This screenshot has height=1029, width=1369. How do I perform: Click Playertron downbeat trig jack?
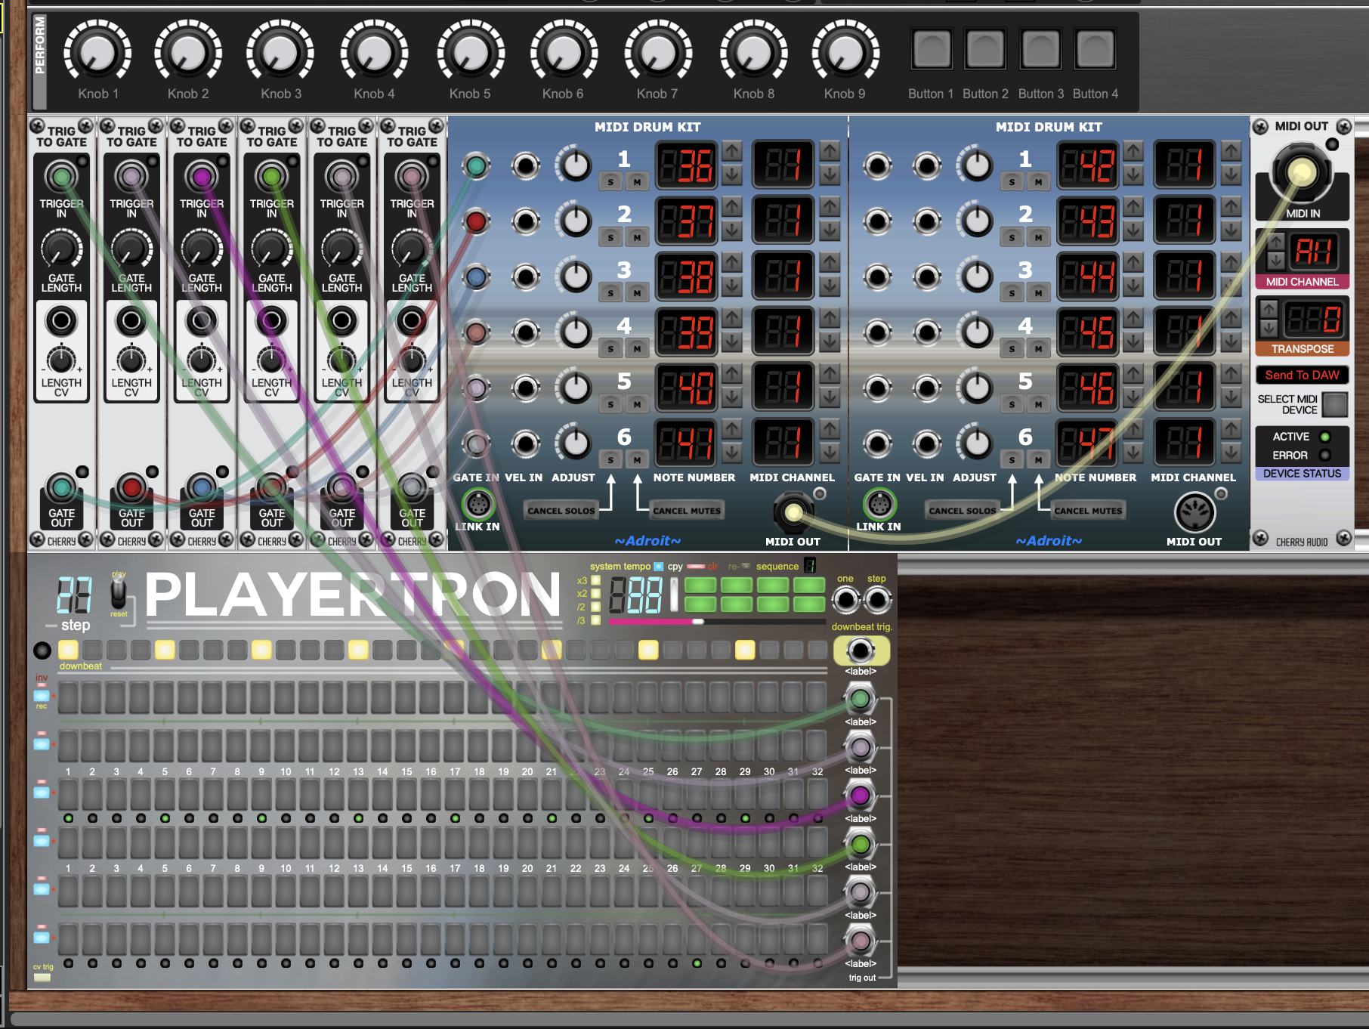[x=860, y=650]
